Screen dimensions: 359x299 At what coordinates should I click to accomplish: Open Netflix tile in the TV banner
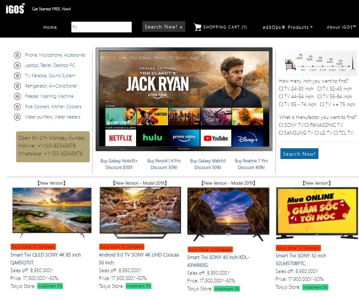coord(121,138)
